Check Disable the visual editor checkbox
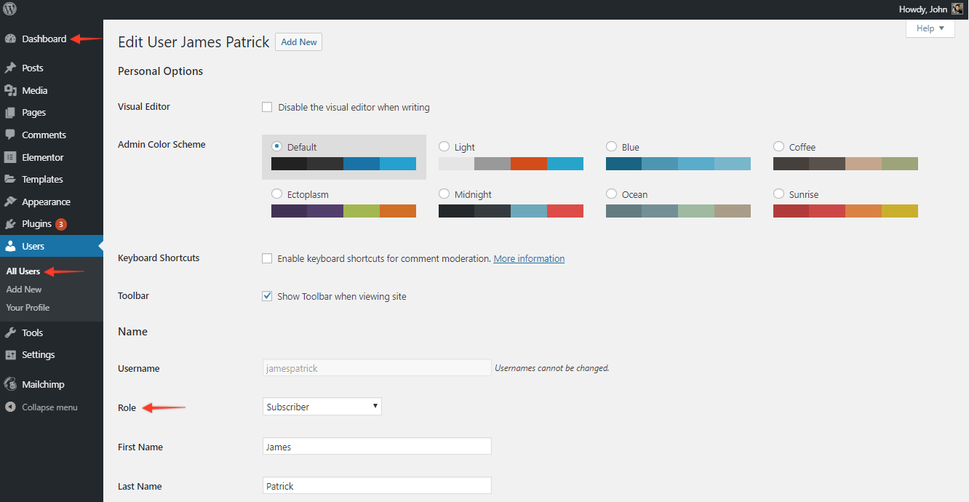The image size is (969, 502). (x=267, y=107)
